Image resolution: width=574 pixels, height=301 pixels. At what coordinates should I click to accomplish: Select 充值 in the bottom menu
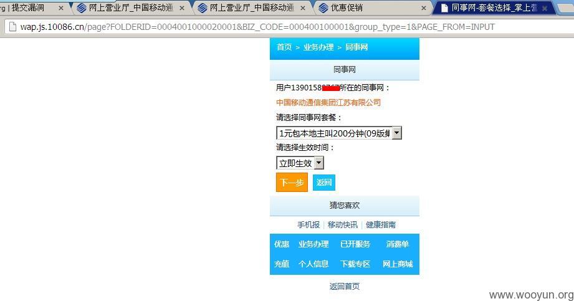point(282,264)
